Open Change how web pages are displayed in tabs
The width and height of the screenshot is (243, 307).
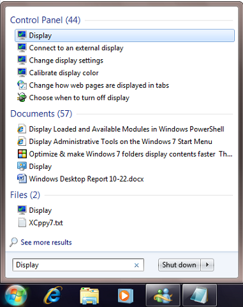(x=99, y=85)
